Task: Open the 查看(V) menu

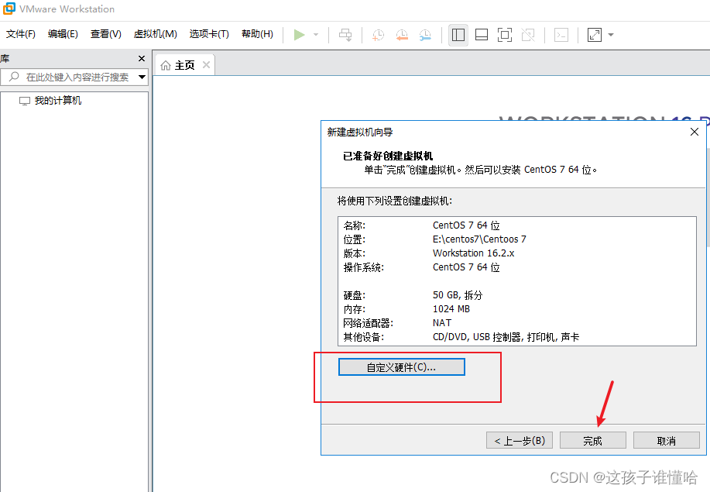Action: [105, 34]
